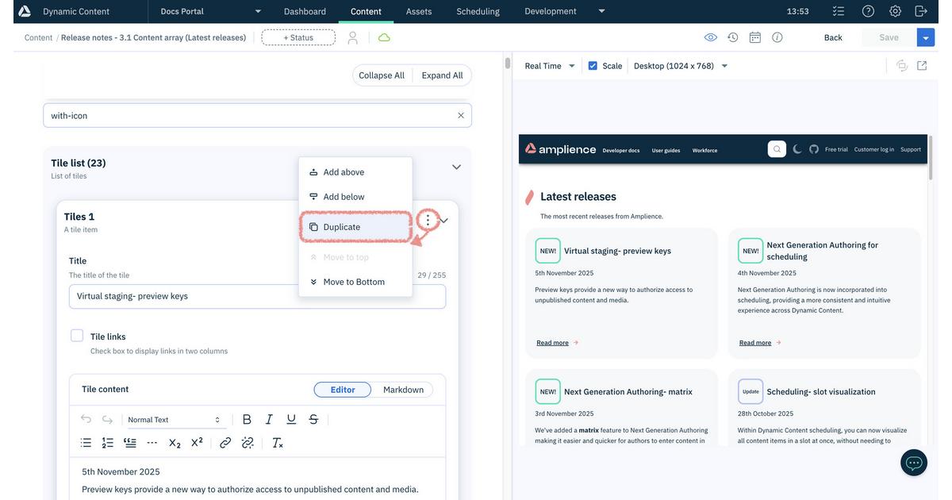Insert a bulleted list
The height and width of the screenshot is (500, 952).
tap(86, 443)
